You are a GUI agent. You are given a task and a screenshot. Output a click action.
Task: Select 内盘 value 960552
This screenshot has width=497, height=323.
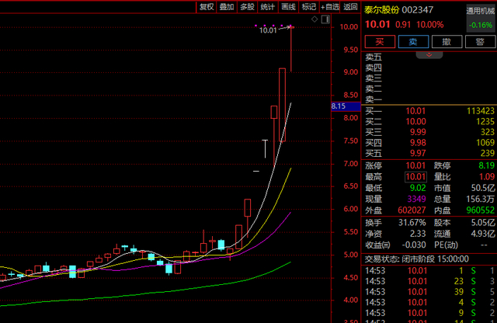481,210
